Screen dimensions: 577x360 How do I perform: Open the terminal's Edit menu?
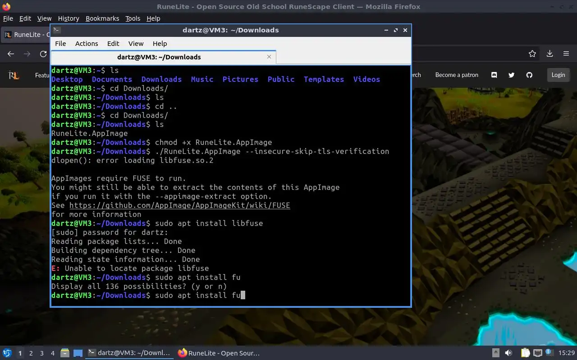(113, 44)
